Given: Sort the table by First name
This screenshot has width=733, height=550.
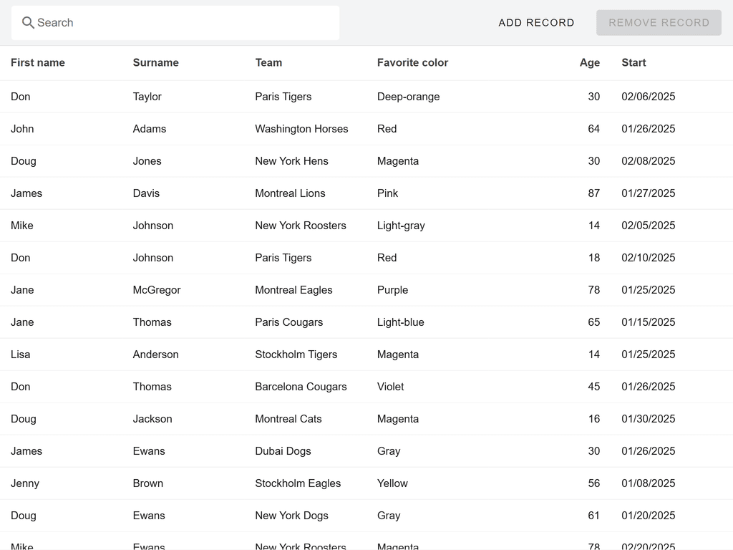Looking at the screenshot, I should 37,62.
